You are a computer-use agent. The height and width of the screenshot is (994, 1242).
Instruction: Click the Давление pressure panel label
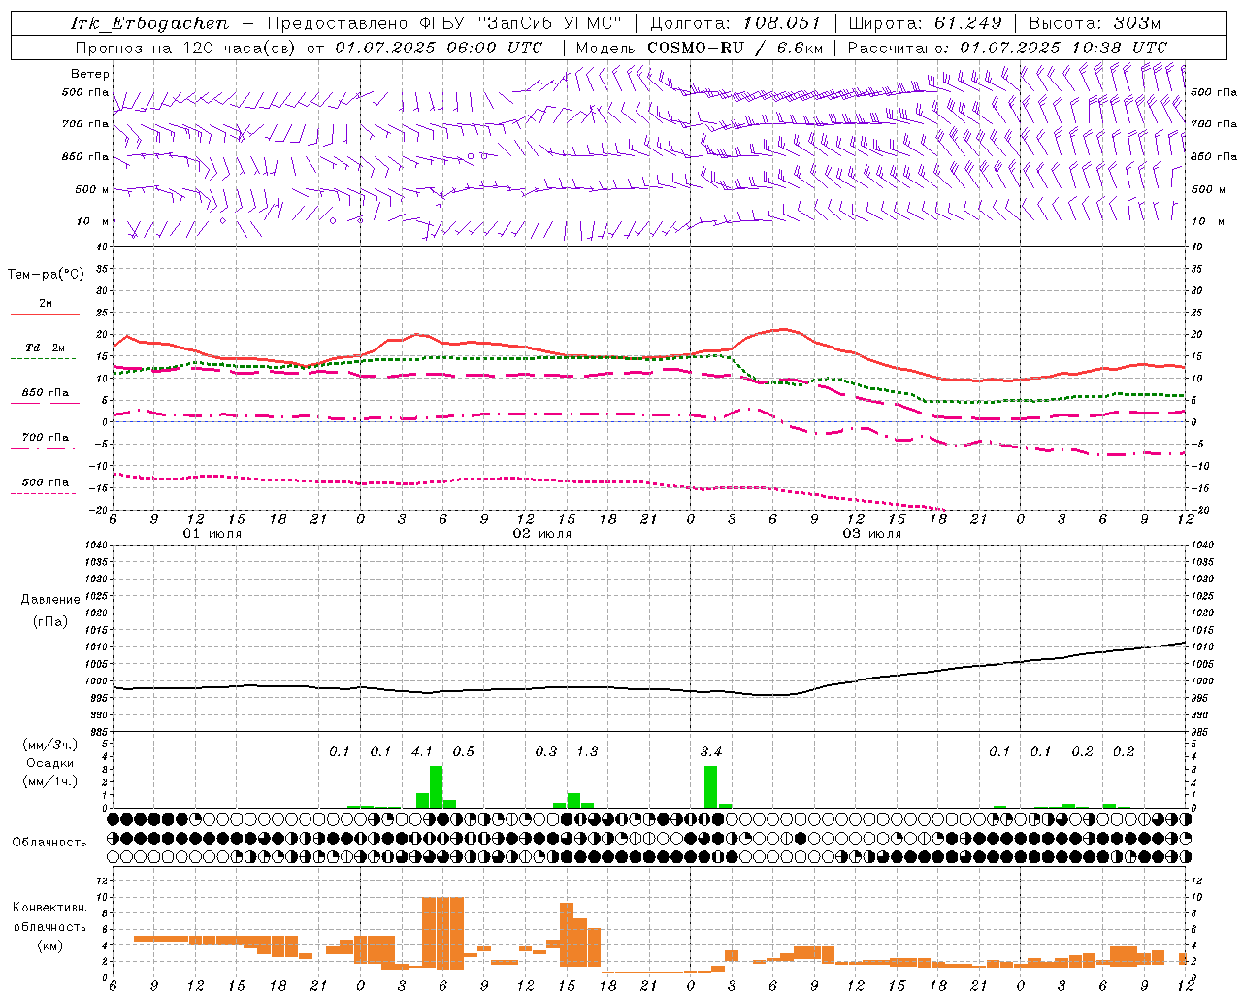pos(50,600)
